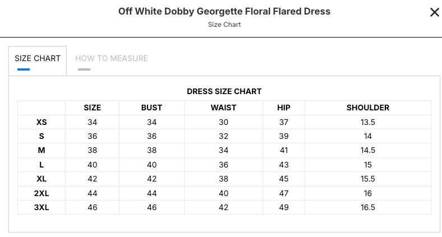Click the shoulder value 15 for L
The height and width of the screenshot is (237, 442).
tap(367, 165)
